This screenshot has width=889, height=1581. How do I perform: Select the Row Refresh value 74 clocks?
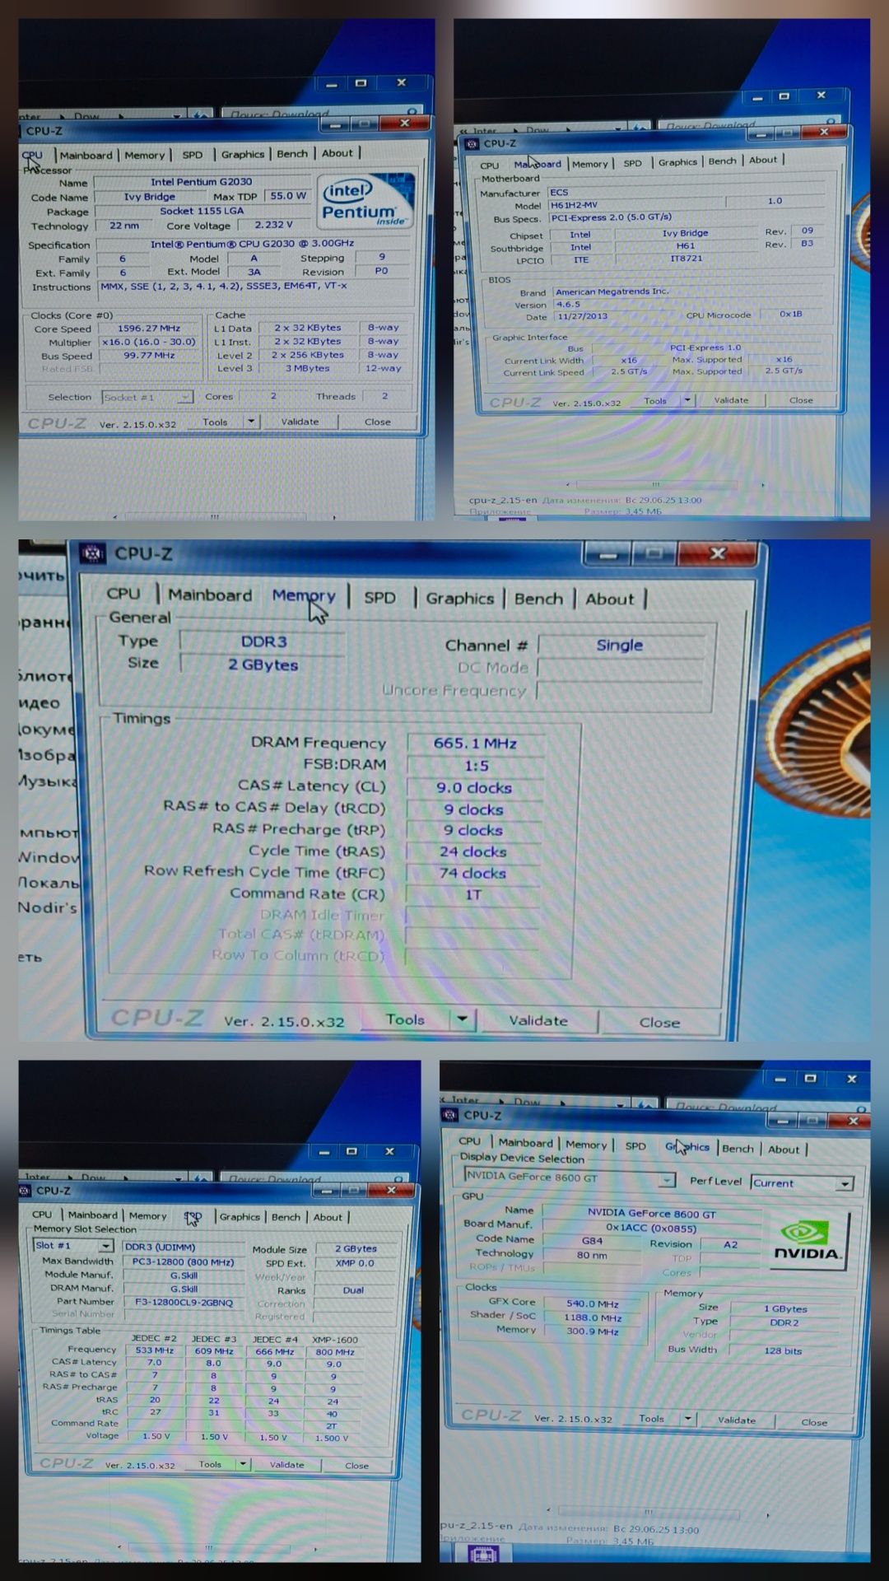473,873
